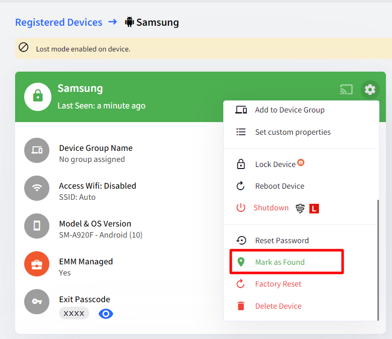Reveal the exit passcode with eye icon

(x=106, y=313)
